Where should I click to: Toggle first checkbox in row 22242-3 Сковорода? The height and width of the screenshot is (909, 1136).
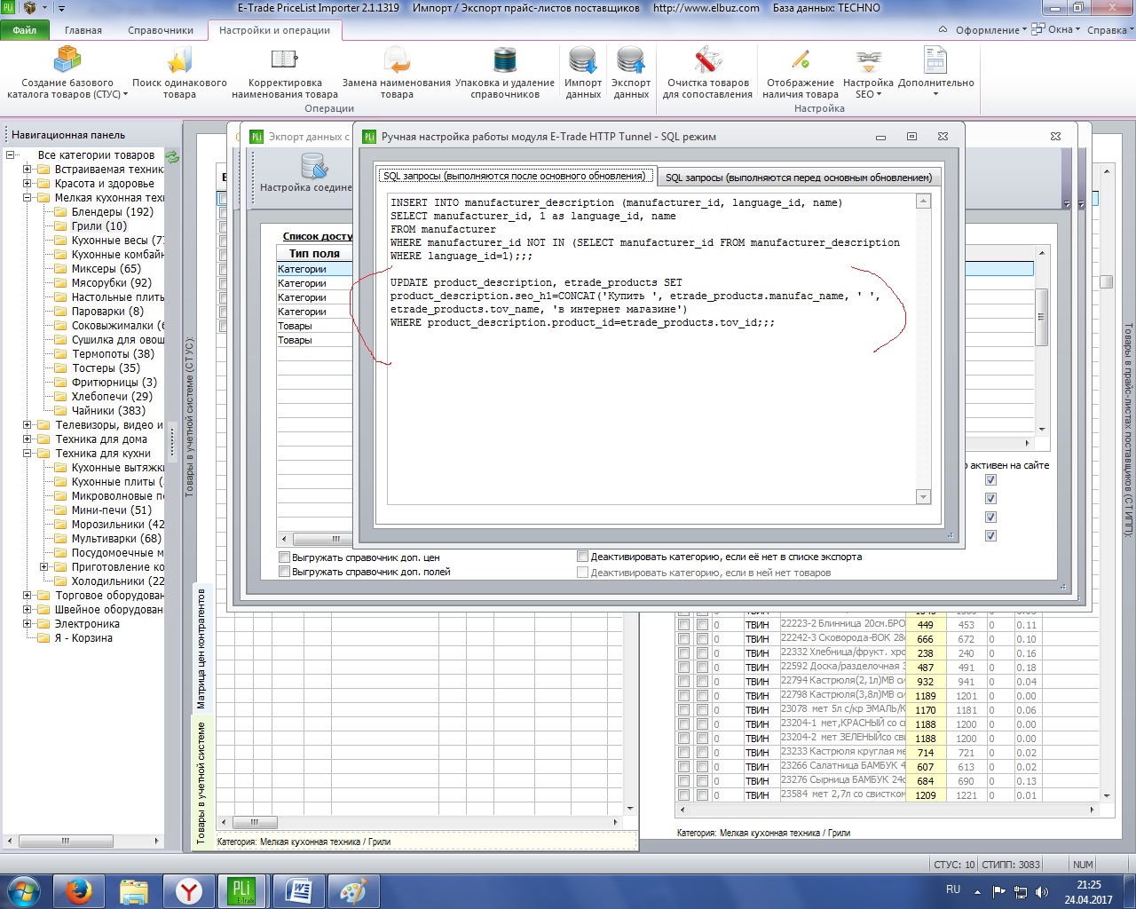point(683,639)
